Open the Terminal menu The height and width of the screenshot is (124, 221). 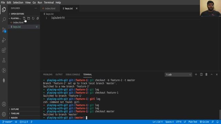(x=49, y=2)
